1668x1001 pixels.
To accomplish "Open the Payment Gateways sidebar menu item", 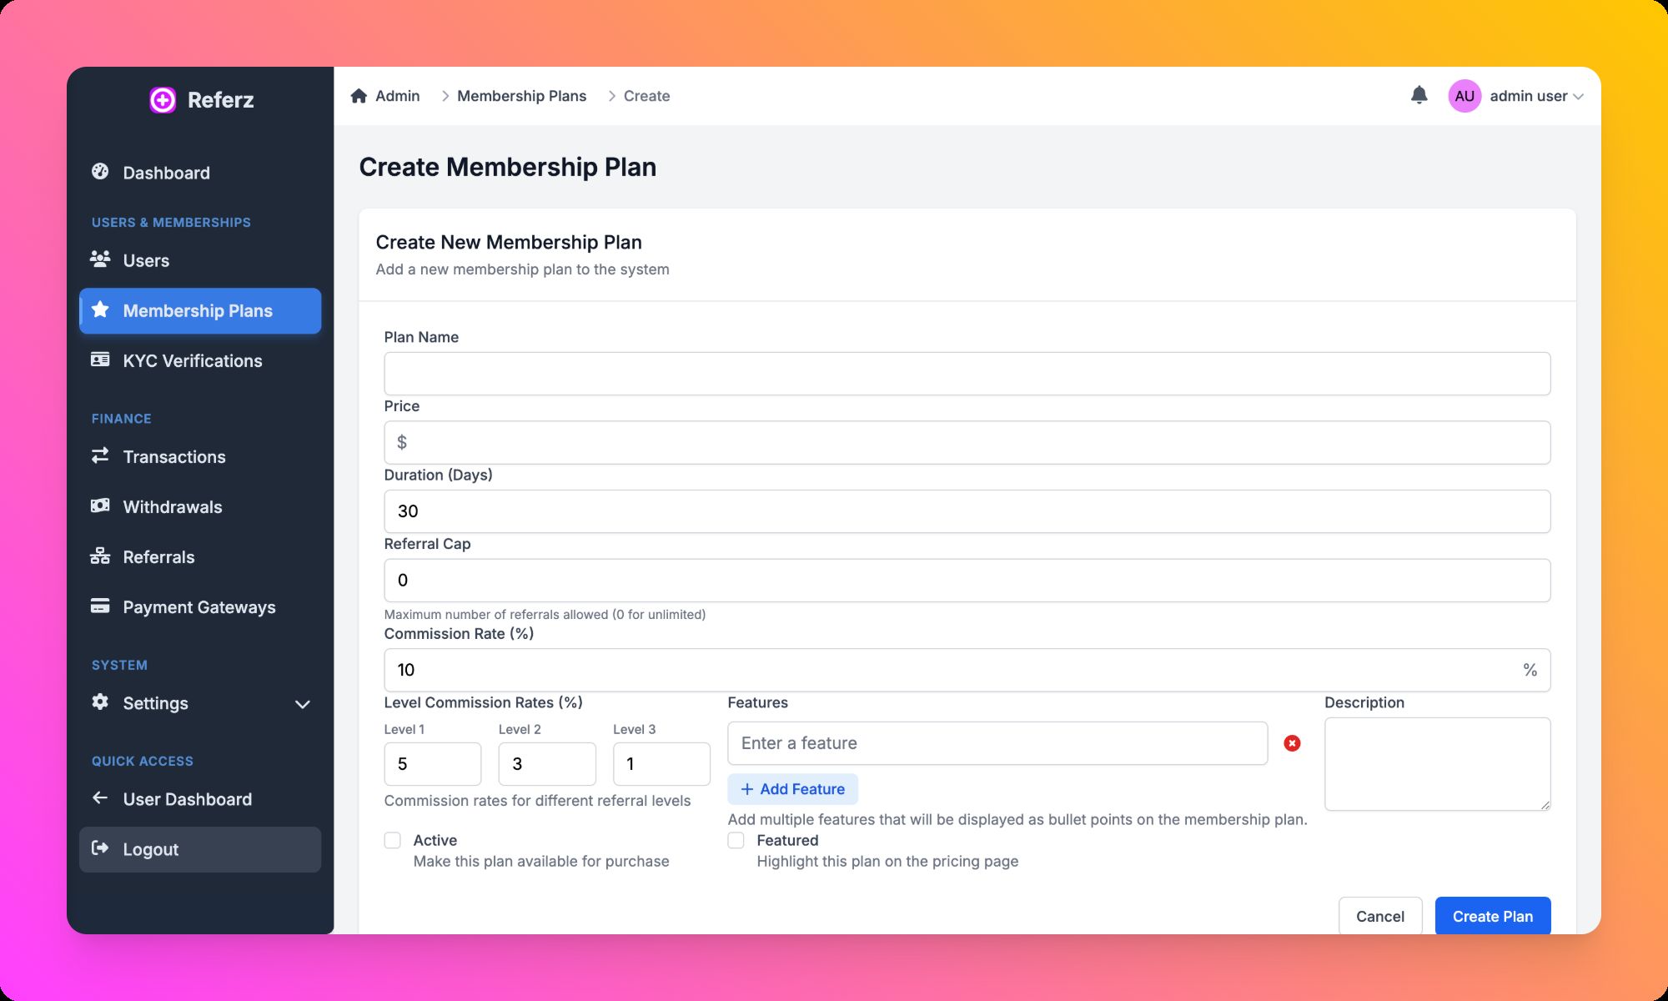I will click(x=198, y=607).
